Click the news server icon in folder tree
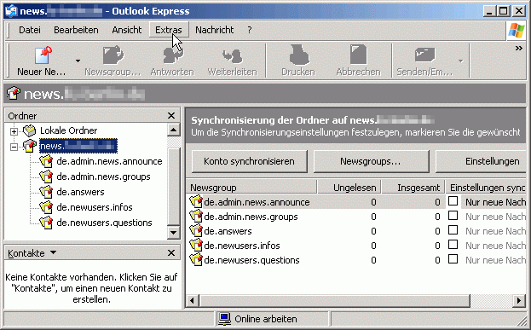 coord(30,146)
